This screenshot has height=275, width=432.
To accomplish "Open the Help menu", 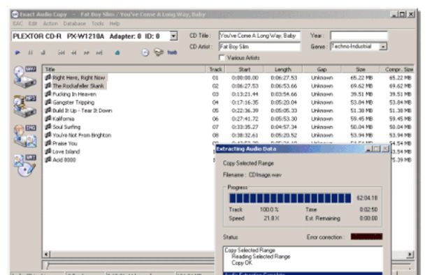I will tap(115, 24).
